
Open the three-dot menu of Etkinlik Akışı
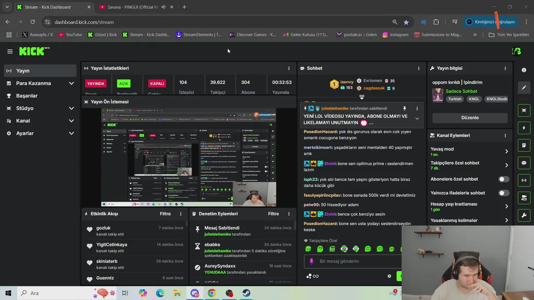tap(181, 214)
